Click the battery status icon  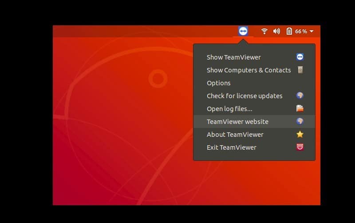coord(289,31)
